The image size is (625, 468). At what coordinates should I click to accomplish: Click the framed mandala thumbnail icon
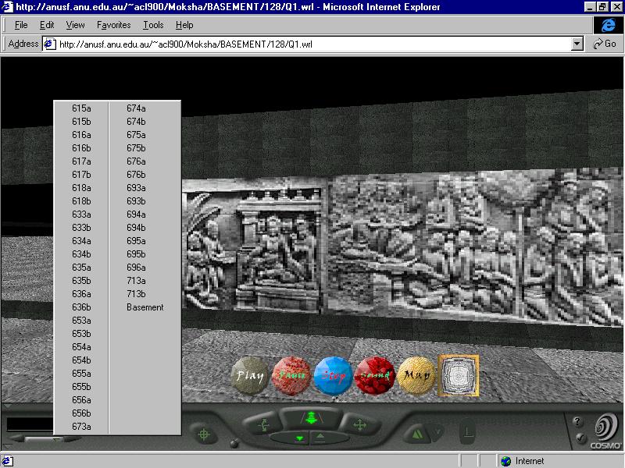(x=459, y=375)
